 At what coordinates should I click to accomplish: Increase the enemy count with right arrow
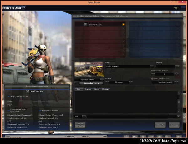pyautogui.click(x=176, y=74)
